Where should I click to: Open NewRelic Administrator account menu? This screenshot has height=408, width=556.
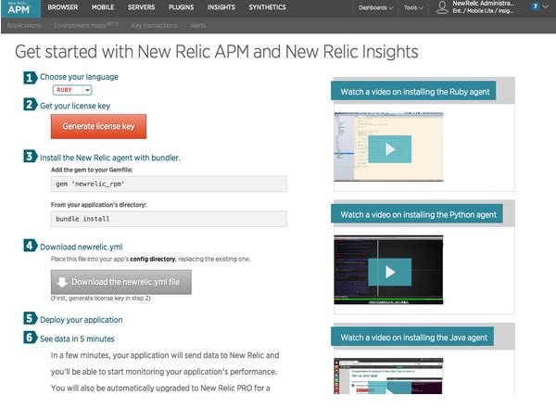pyautogui.click(x=484, y=7)
